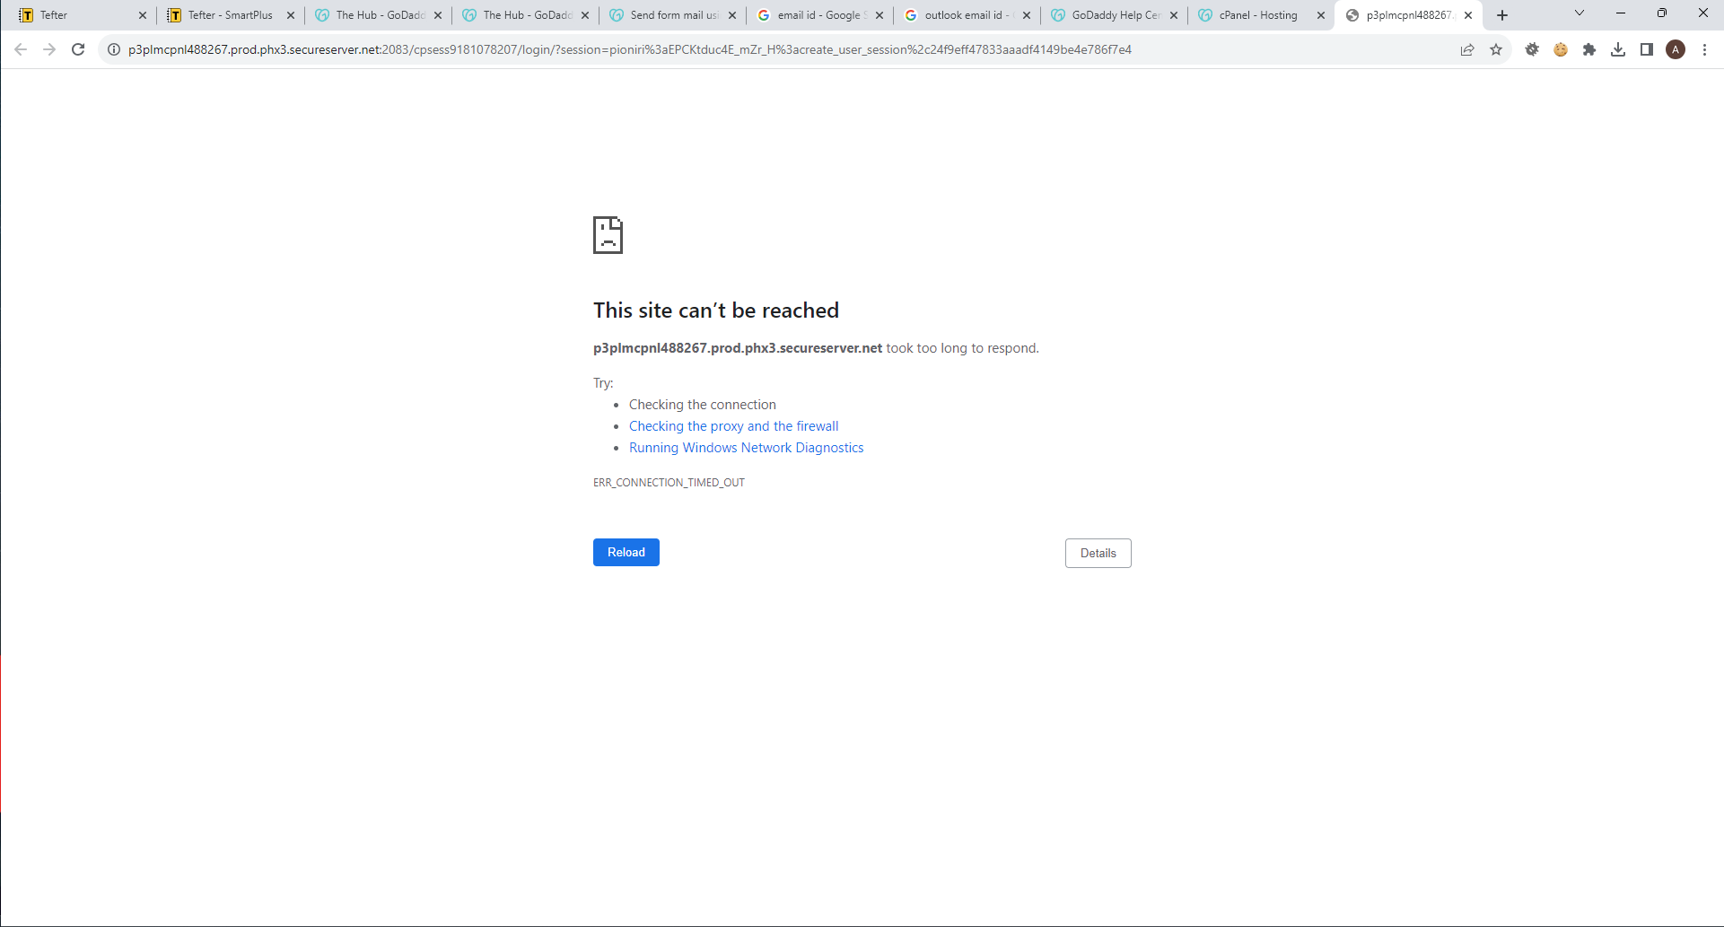Bookmark this page with the star icon

pos(1496,49)
